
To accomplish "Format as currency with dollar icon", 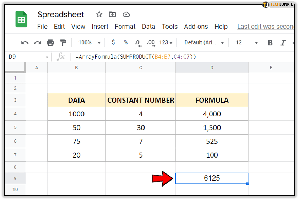I will coord(113,42).
